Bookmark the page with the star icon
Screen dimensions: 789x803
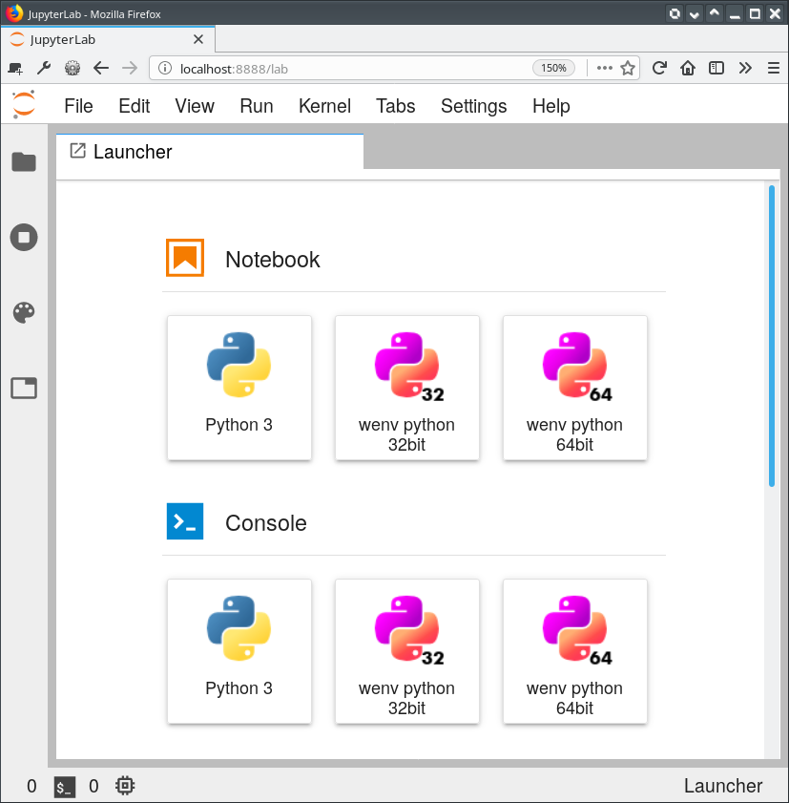pyautogui.click(x=628, y=69)
